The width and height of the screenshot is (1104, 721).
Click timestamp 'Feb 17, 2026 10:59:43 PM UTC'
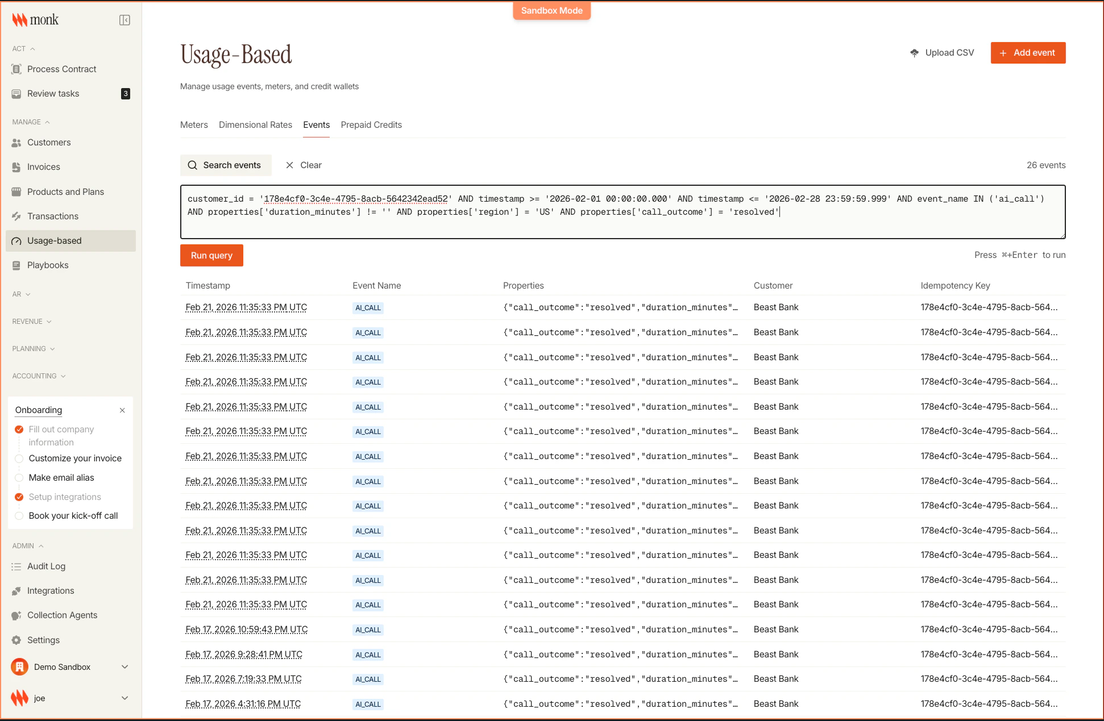click(x=247, y=630)
